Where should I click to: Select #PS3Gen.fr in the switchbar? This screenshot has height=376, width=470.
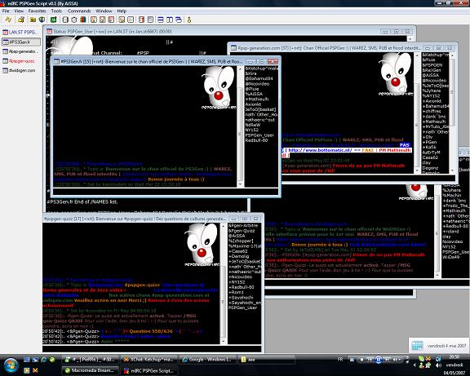(x=21, y=42)
